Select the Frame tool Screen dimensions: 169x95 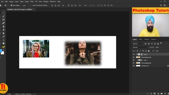[x=3, y=20]
